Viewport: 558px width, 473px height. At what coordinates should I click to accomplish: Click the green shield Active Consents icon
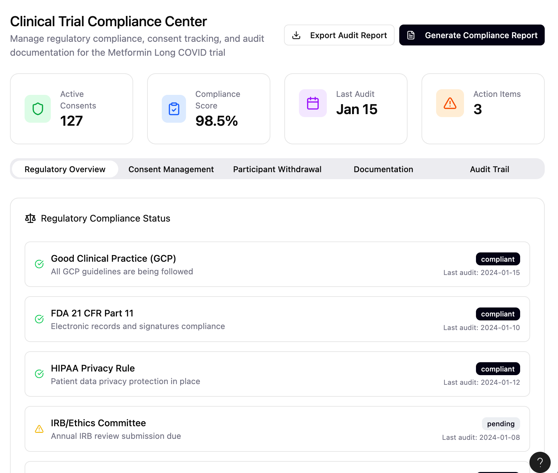click(38, 109)
